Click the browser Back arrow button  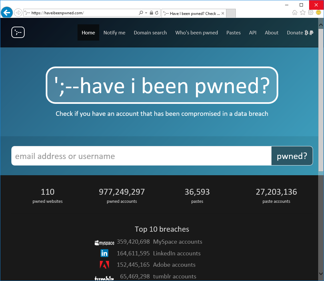pos(7,12)
